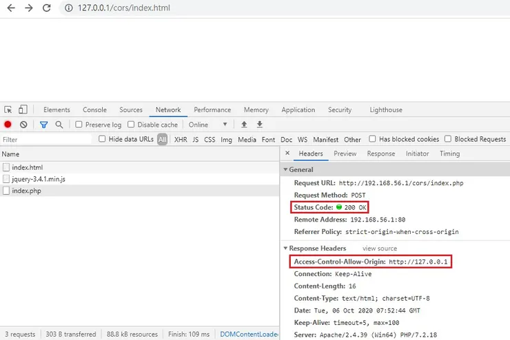The height and width of the screenshot is (340, 510).
Task: Enable Disable cache checkbox
Action: pos(131,125)
